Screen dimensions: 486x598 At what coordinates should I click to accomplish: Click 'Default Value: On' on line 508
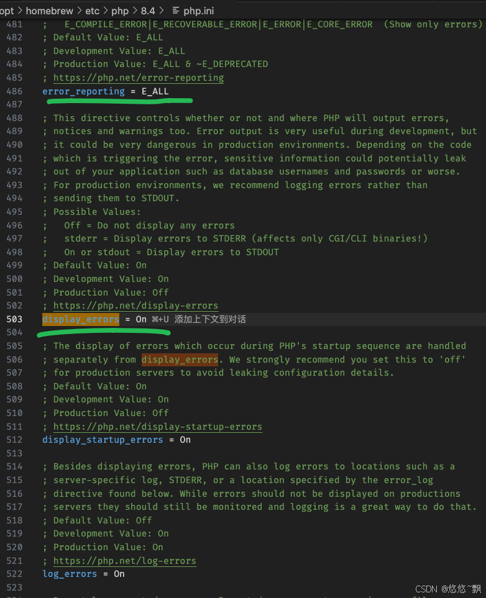tap(100, 386)
